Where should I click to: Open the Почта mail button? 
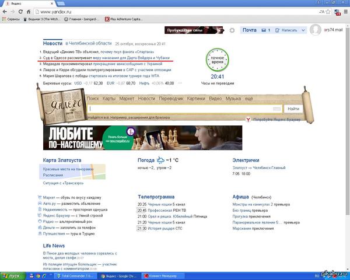[249, 30]
